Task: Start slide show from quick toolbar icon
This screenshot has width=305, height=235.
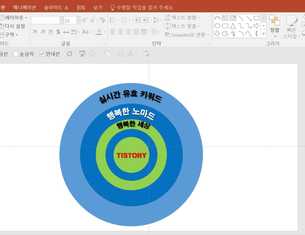Action: 82,54
